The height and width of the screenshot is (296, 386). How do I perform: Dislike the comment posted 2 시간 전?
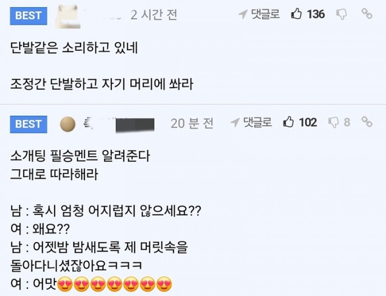coord(342,14)
